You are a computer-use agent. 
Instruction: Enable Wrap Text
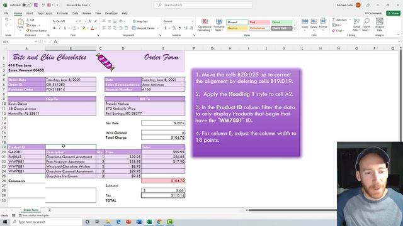(x=140, y=21)
